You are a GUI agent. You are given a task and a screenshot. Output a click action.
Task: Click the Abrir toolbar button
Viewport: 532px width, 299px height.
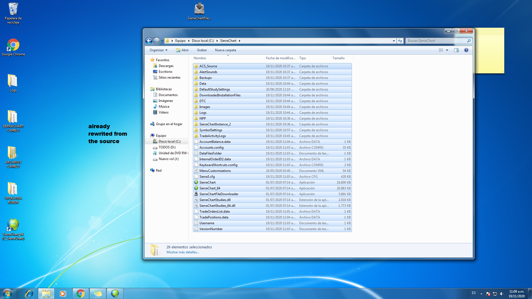[x=182, y=50]
